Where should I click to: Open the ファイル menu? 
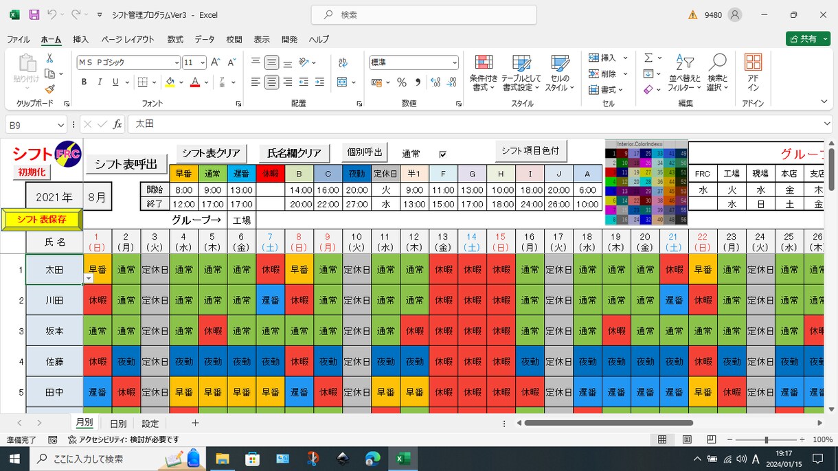[x=18, y=40]
